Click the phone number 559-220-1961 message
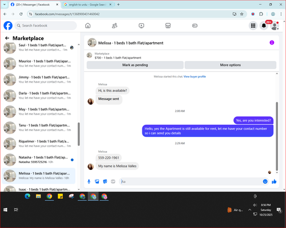 point(109,158)
